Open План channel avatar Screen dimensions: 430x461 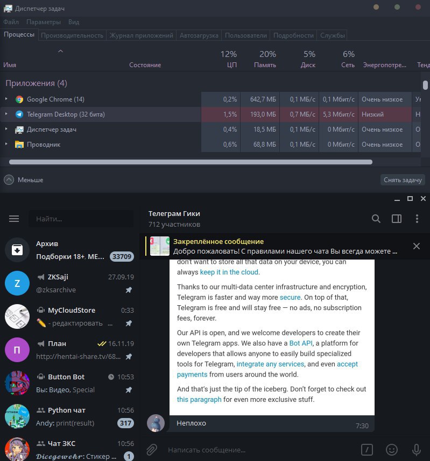(x=17, y=350)
